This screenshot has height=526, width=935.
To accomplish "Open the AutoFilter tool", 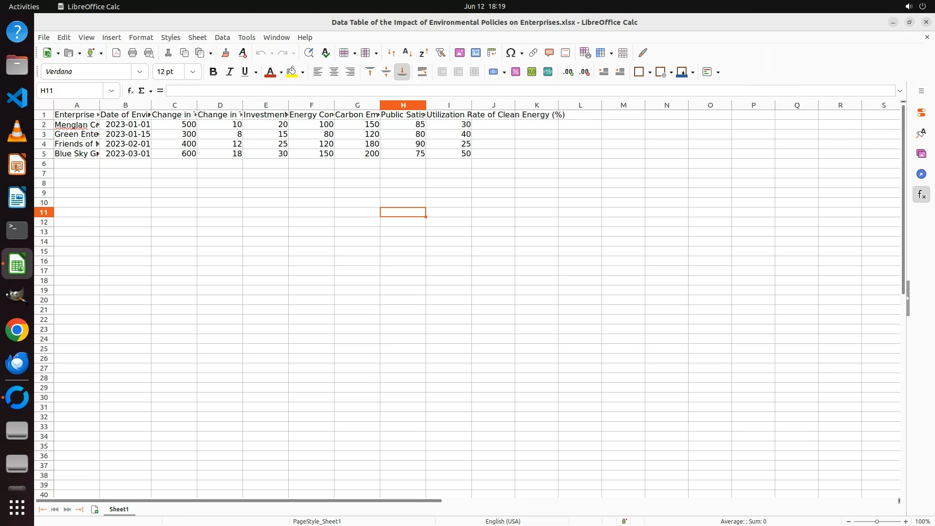I will tap(440, 53).
